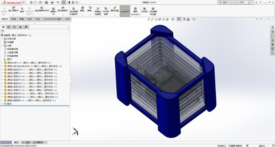Open DisplayManager color ball panel tab
This screenshot has width=275, height=147.
click(x=26, y=27)
